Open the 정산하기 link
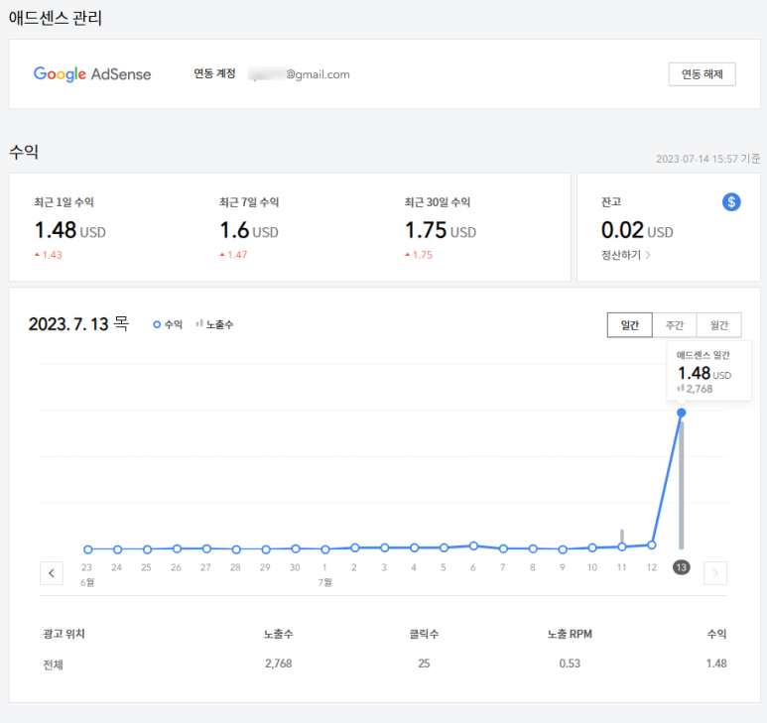Screen dimensions: 767x723 coord(626,255)
